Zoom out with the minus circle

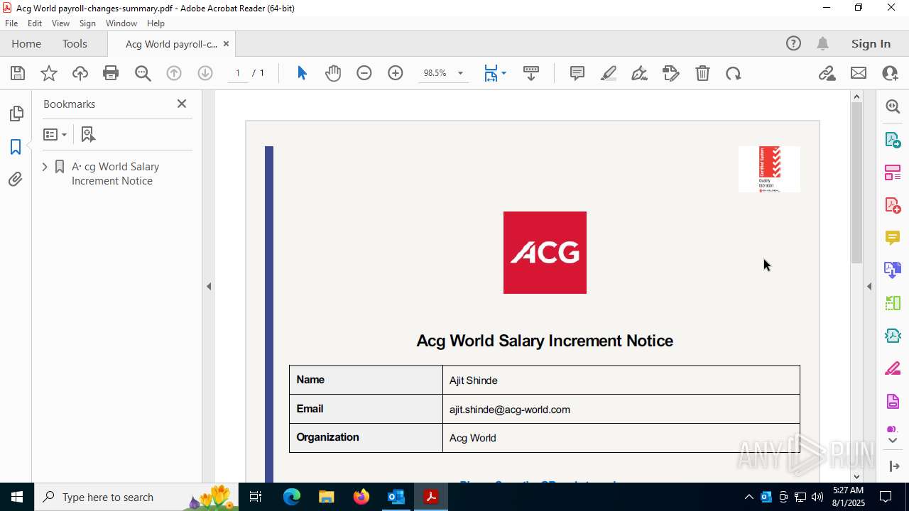click(364, 73)
